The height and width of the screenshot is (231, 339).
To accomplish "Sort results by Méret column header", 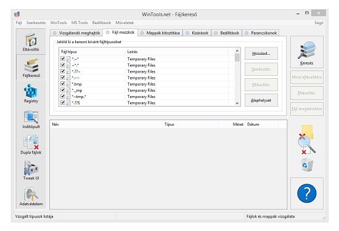I will click(x=232, y=124).
